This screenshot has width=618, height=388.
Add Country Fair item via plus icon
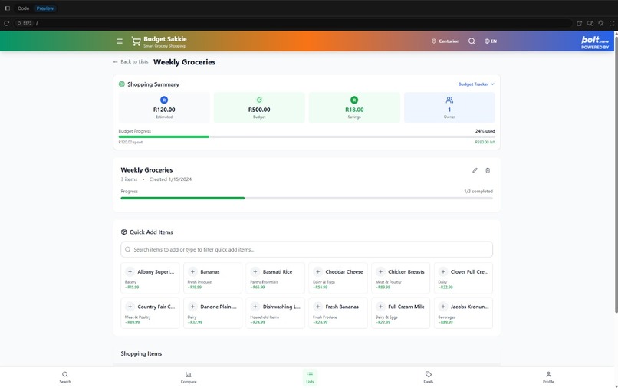[130, 307]
